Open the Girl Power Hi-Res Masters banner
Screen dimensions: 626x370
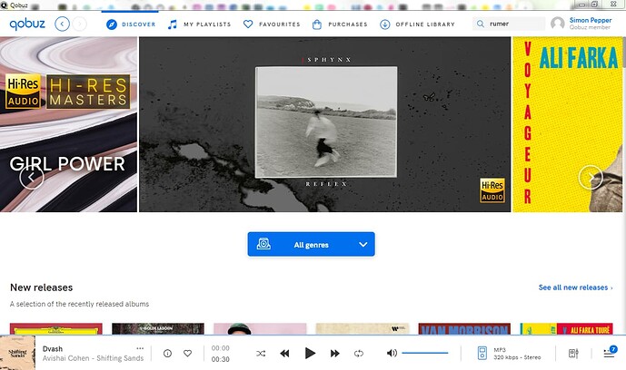pos(68,124)
